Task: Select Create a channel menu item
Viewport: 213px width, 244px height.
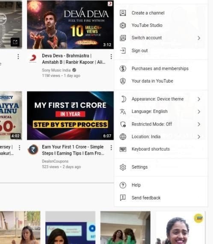Action: (x=161, y=13)
